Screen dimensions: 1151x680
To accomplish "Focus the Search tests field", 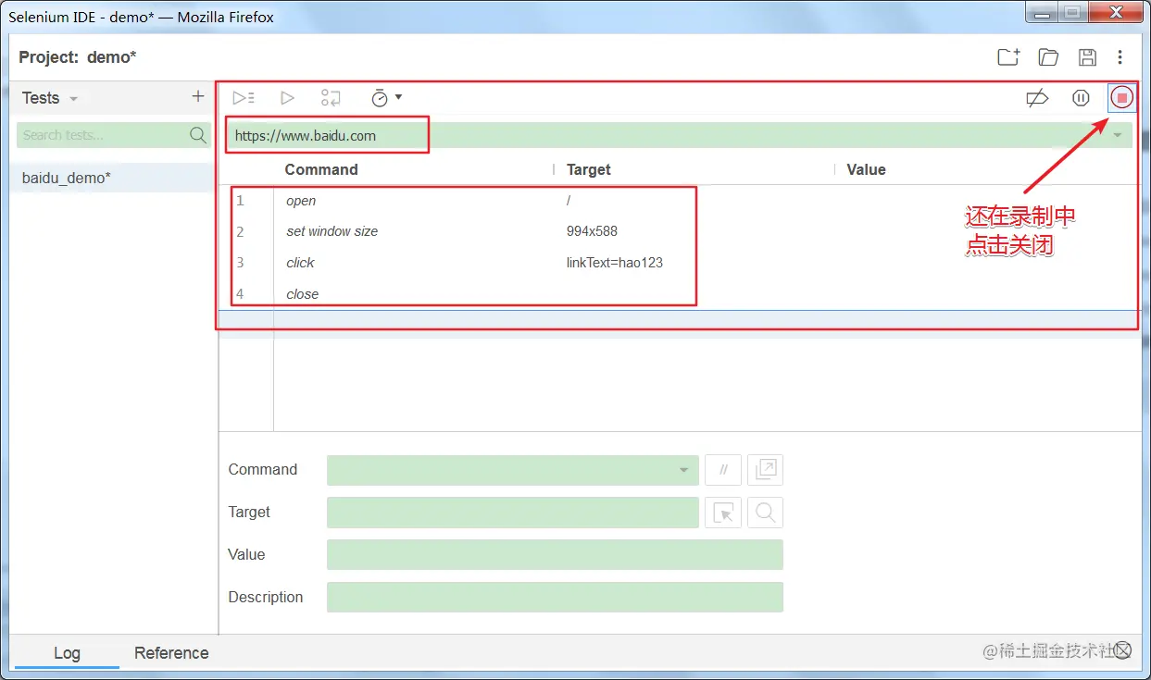I will (x=104, y=135).
